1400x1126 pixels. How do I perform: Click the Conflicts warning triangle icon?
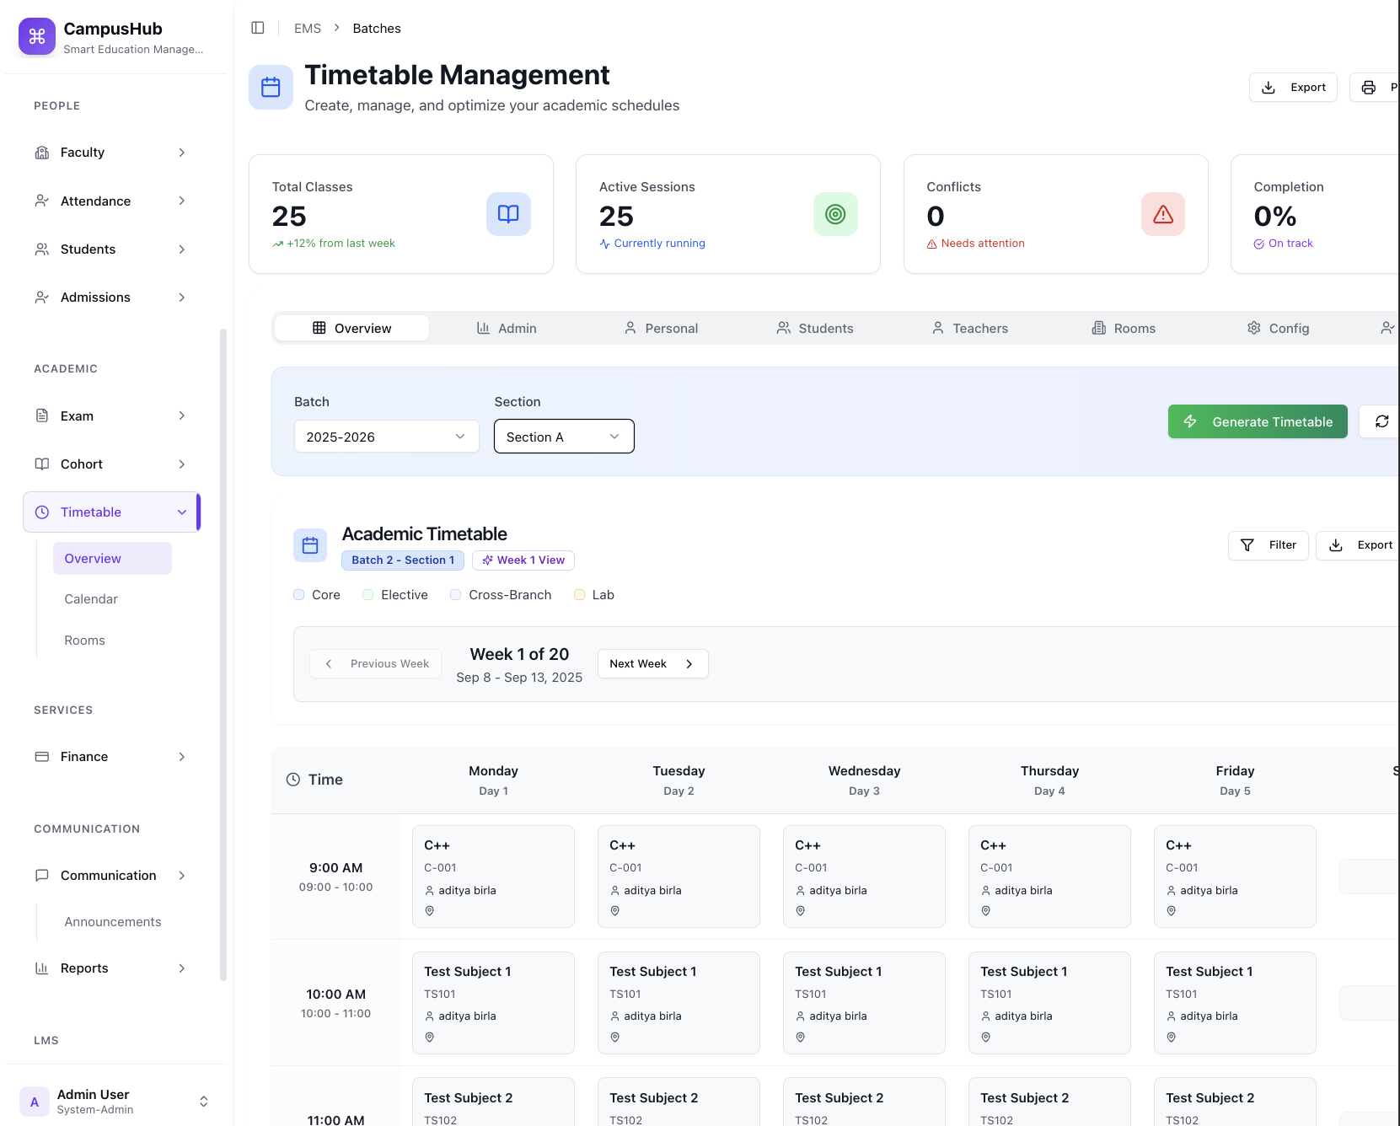1162,214
